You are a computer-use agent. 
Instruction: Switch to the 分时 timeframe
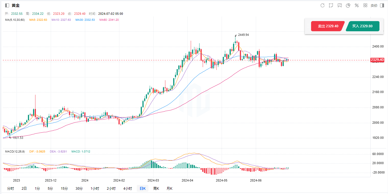[10, 188]
